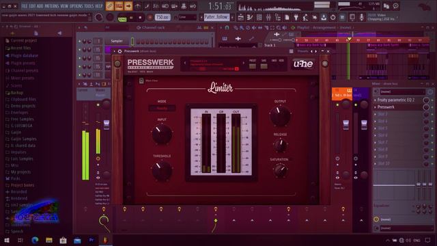Open the project file icon in toolbar
437x246 pixels.
pos(287,18)
